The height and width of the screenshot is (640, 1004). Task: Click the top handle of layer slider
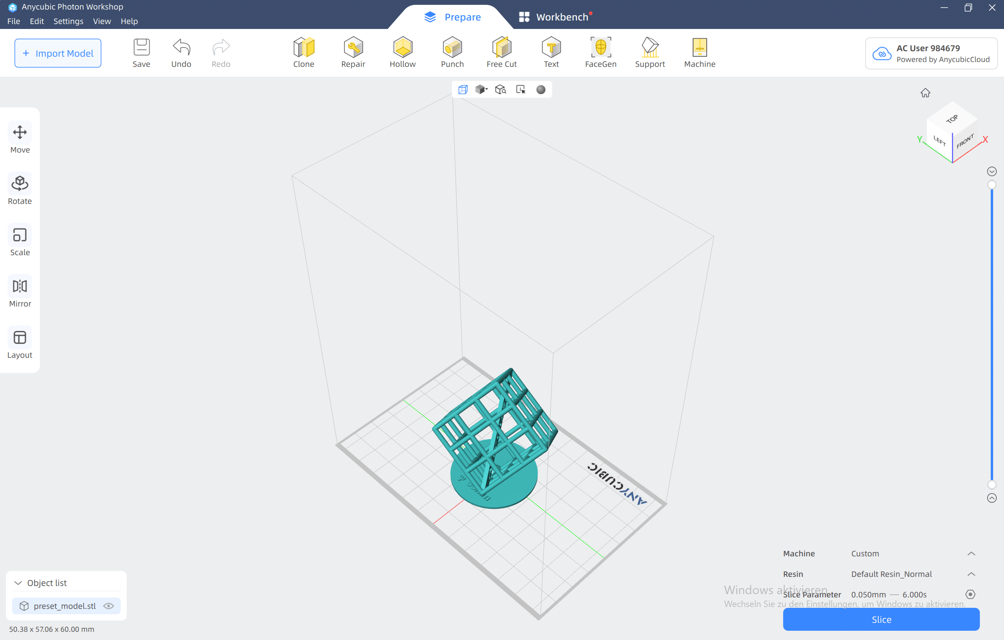992,185
